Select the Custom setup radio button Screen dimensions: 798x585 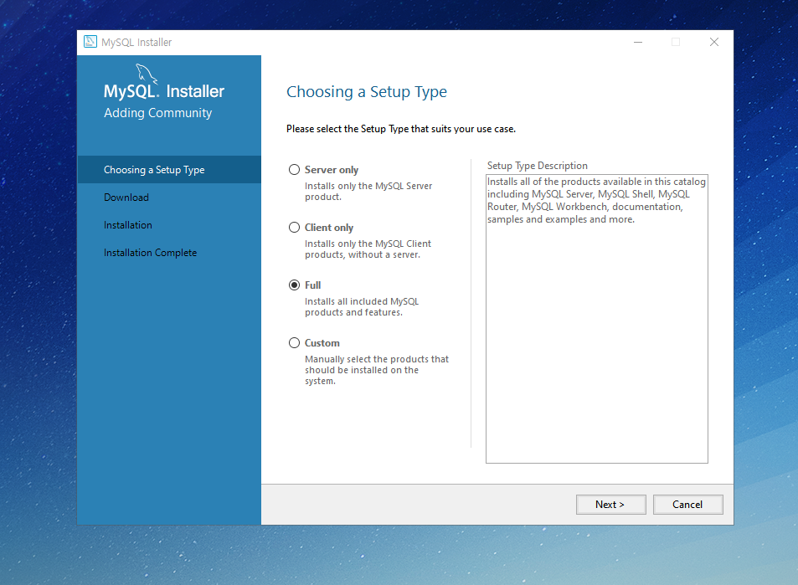[294, 343]
